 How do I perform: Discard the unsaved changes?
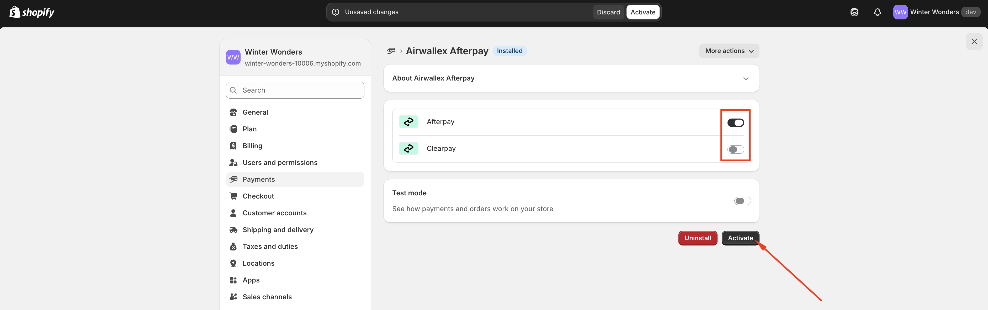coord(608,12)
